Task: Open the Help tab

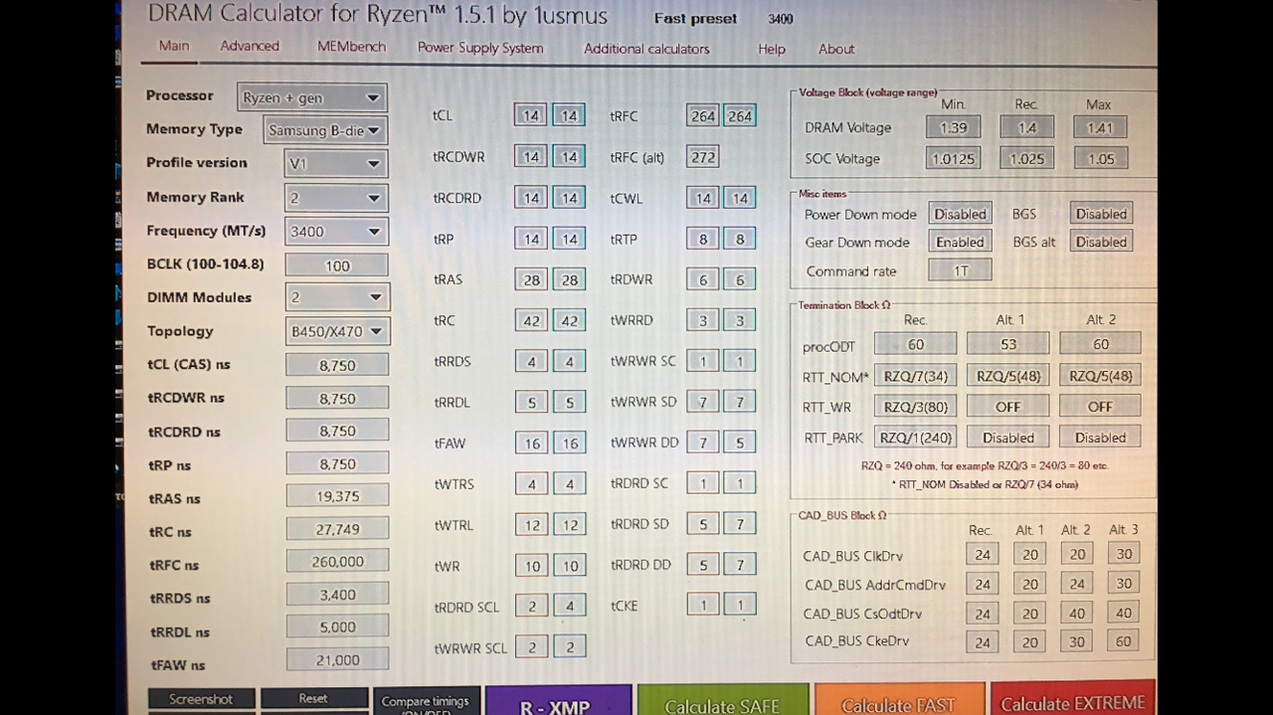Action: [772, 49]
